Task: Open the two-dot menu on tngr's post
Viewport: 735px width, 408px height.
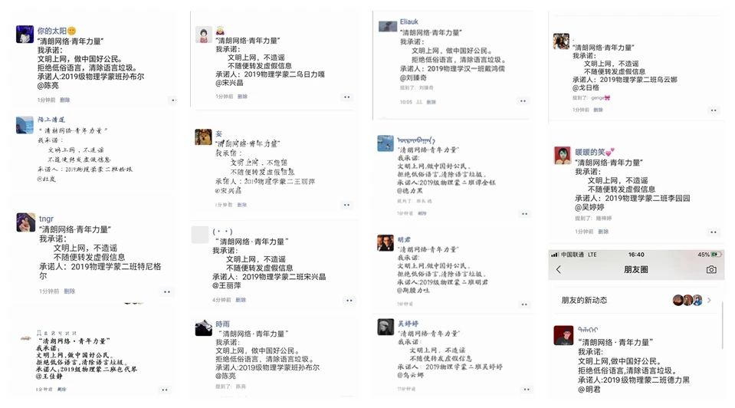Action: (167, 291)
